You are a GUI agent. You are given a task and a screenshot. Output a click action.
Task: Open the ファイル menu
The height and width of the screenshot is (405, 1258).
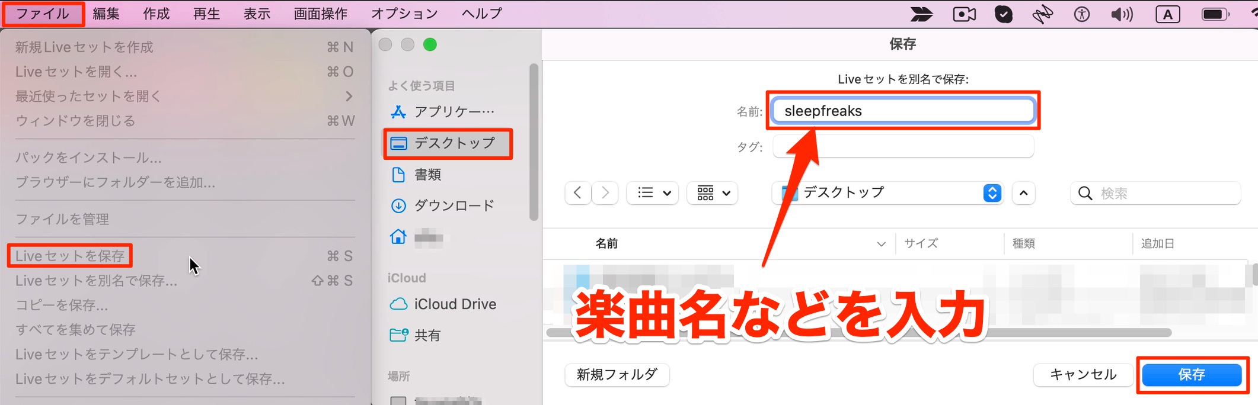click(43, 14)
